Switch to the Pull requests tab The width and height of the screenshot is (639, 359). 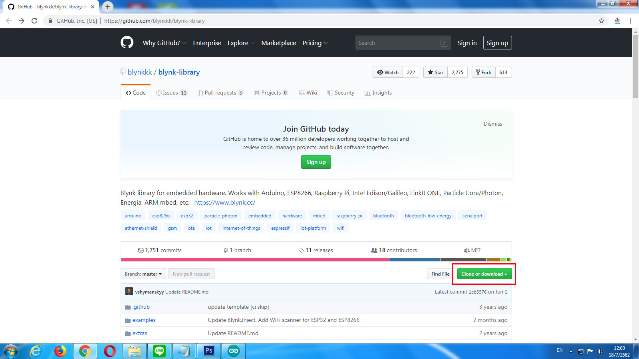click(220, 93)
